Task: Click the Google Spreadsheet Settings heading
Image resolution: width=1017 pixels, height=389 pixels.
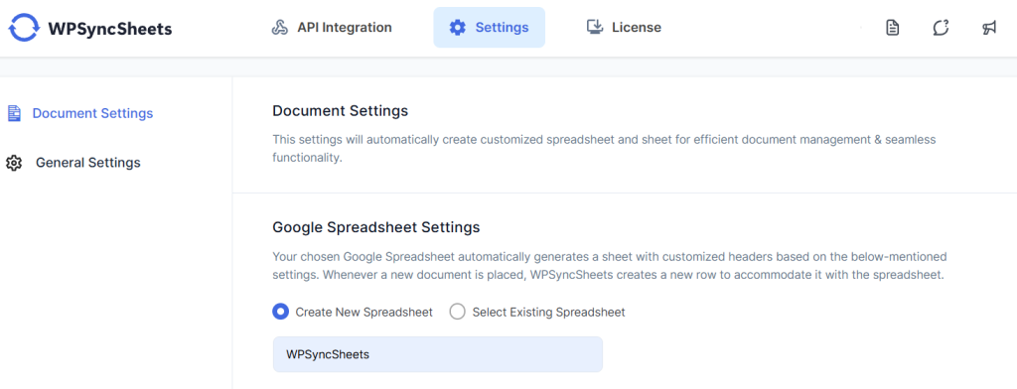Action: point(376,227)
